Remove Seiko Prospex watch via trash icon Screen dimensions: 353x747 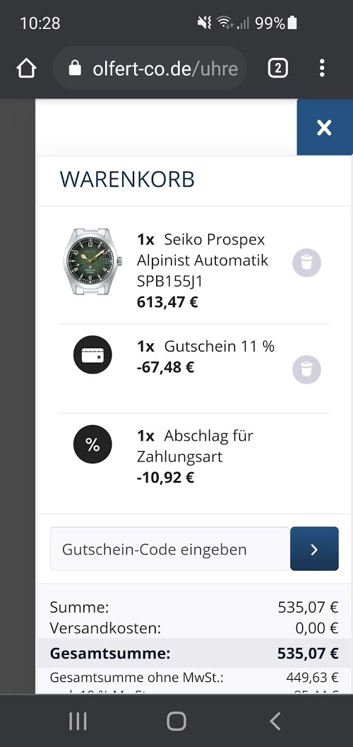[306, 262]
